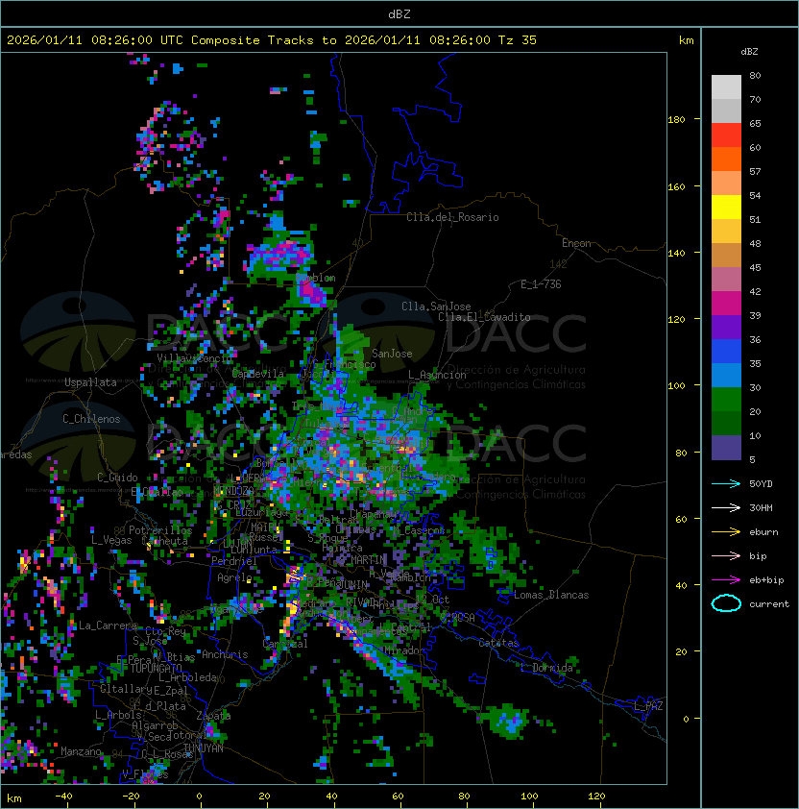This screenshot has height=809, width=799.
Task: Click the 'C_Chilenos' map label
Action: pyautogui.click(x=91, y=419)
